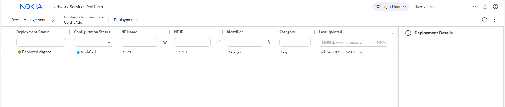
Task: Open the hamburger navigation menu
Action: click(9, 6)
